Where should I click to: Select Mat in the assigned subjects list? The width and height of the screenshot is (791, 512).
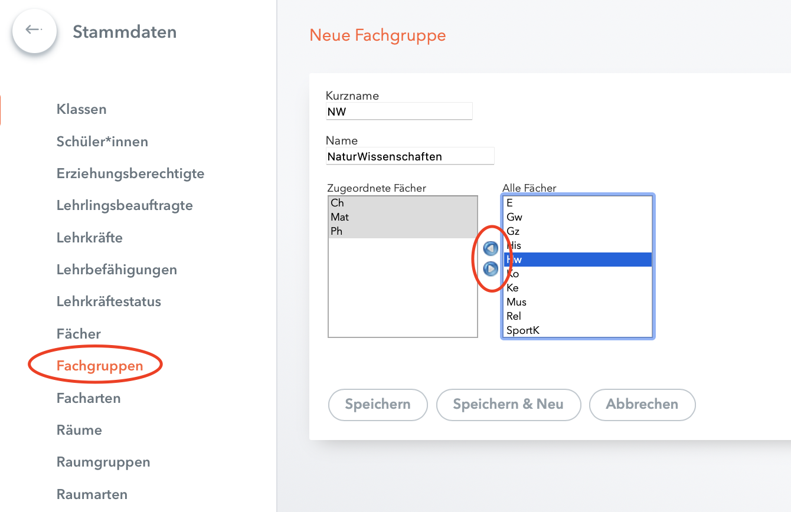[x=403, y=217]
